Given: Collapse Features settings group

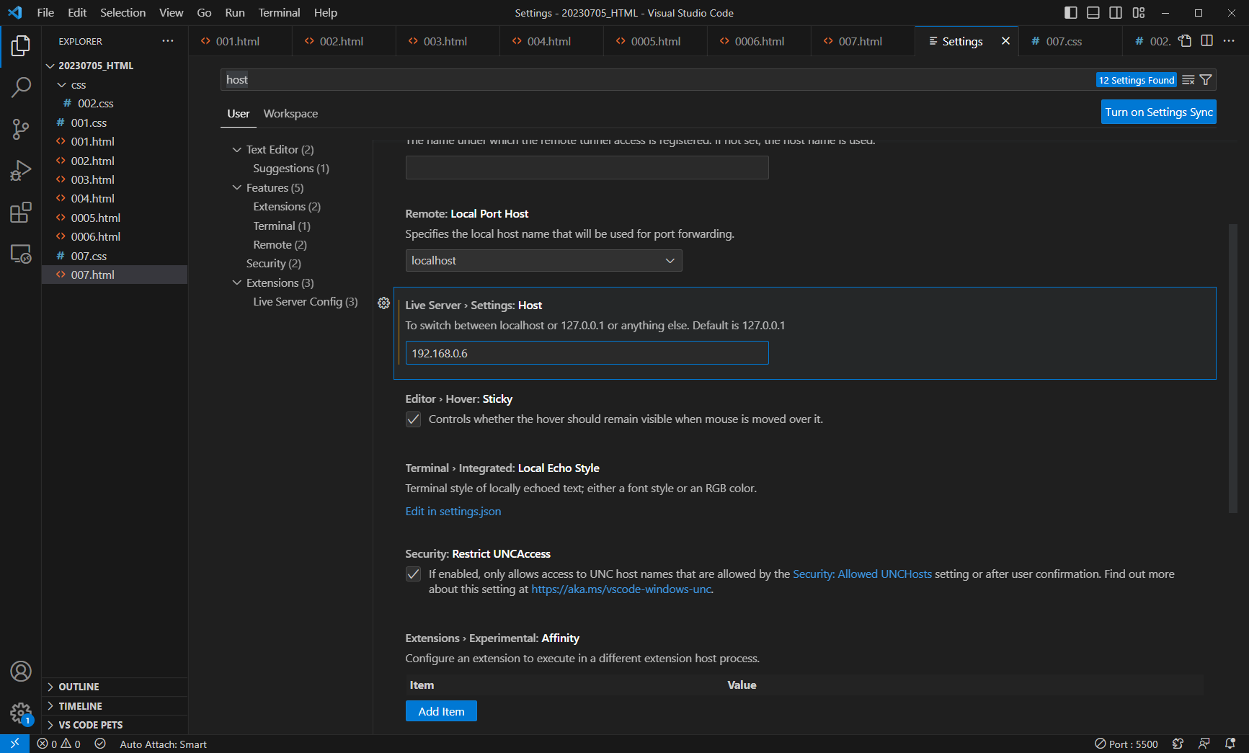Looking at the screenshot, I should [236, 187].
